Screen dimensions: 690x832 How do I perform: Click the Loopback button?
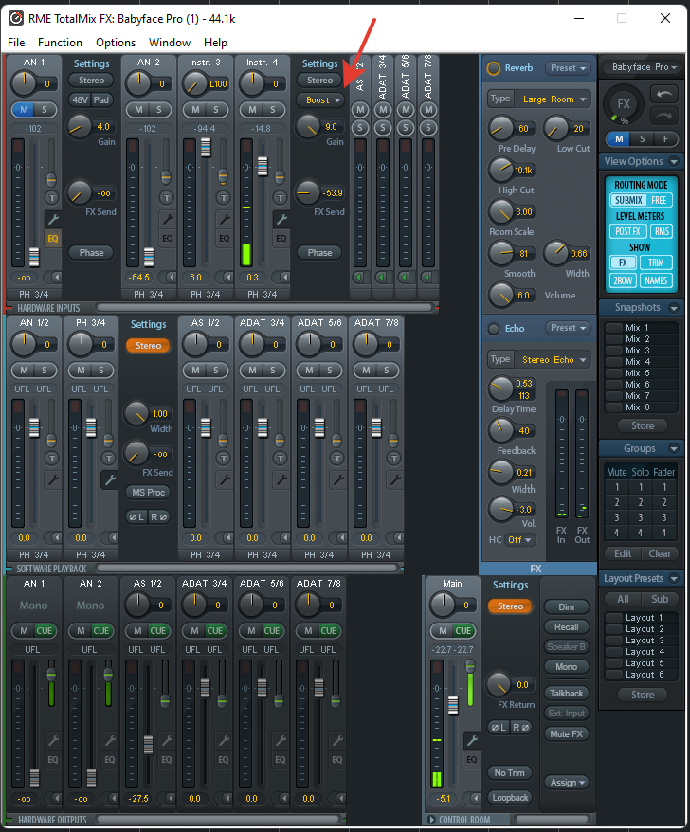click(x=510, y=798)
